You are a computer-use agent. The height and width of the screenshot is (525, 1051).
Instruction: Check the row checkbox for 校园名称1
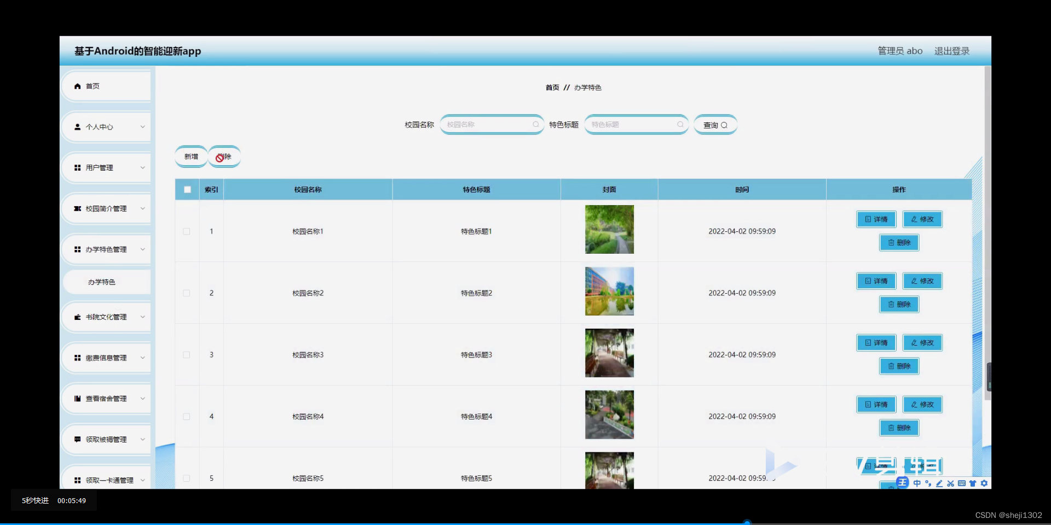point(187,231)
